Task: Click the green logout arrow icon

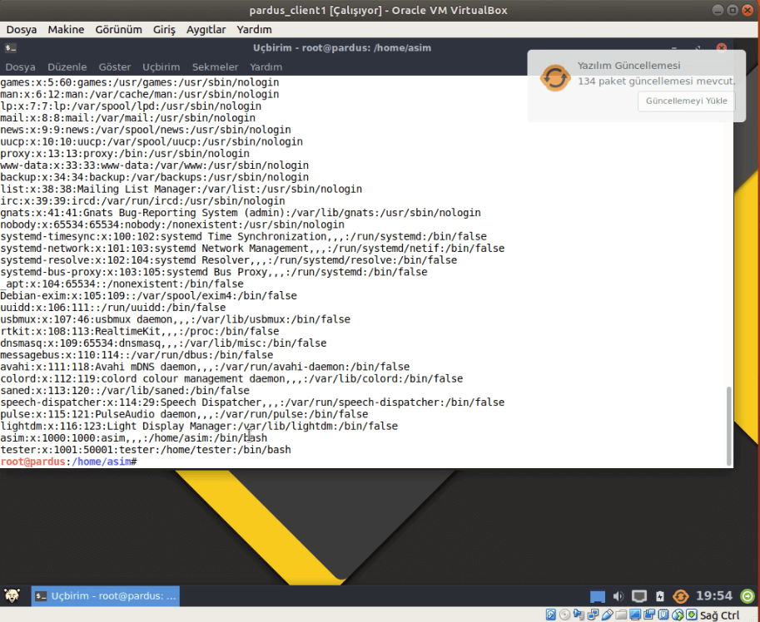Action: click(x=748, y=596)
